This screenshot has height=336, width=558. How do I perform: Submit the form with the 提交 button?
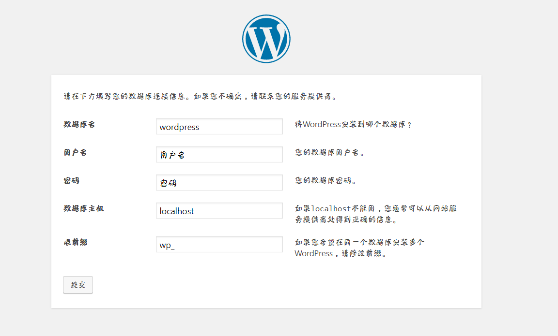point(78,285)
